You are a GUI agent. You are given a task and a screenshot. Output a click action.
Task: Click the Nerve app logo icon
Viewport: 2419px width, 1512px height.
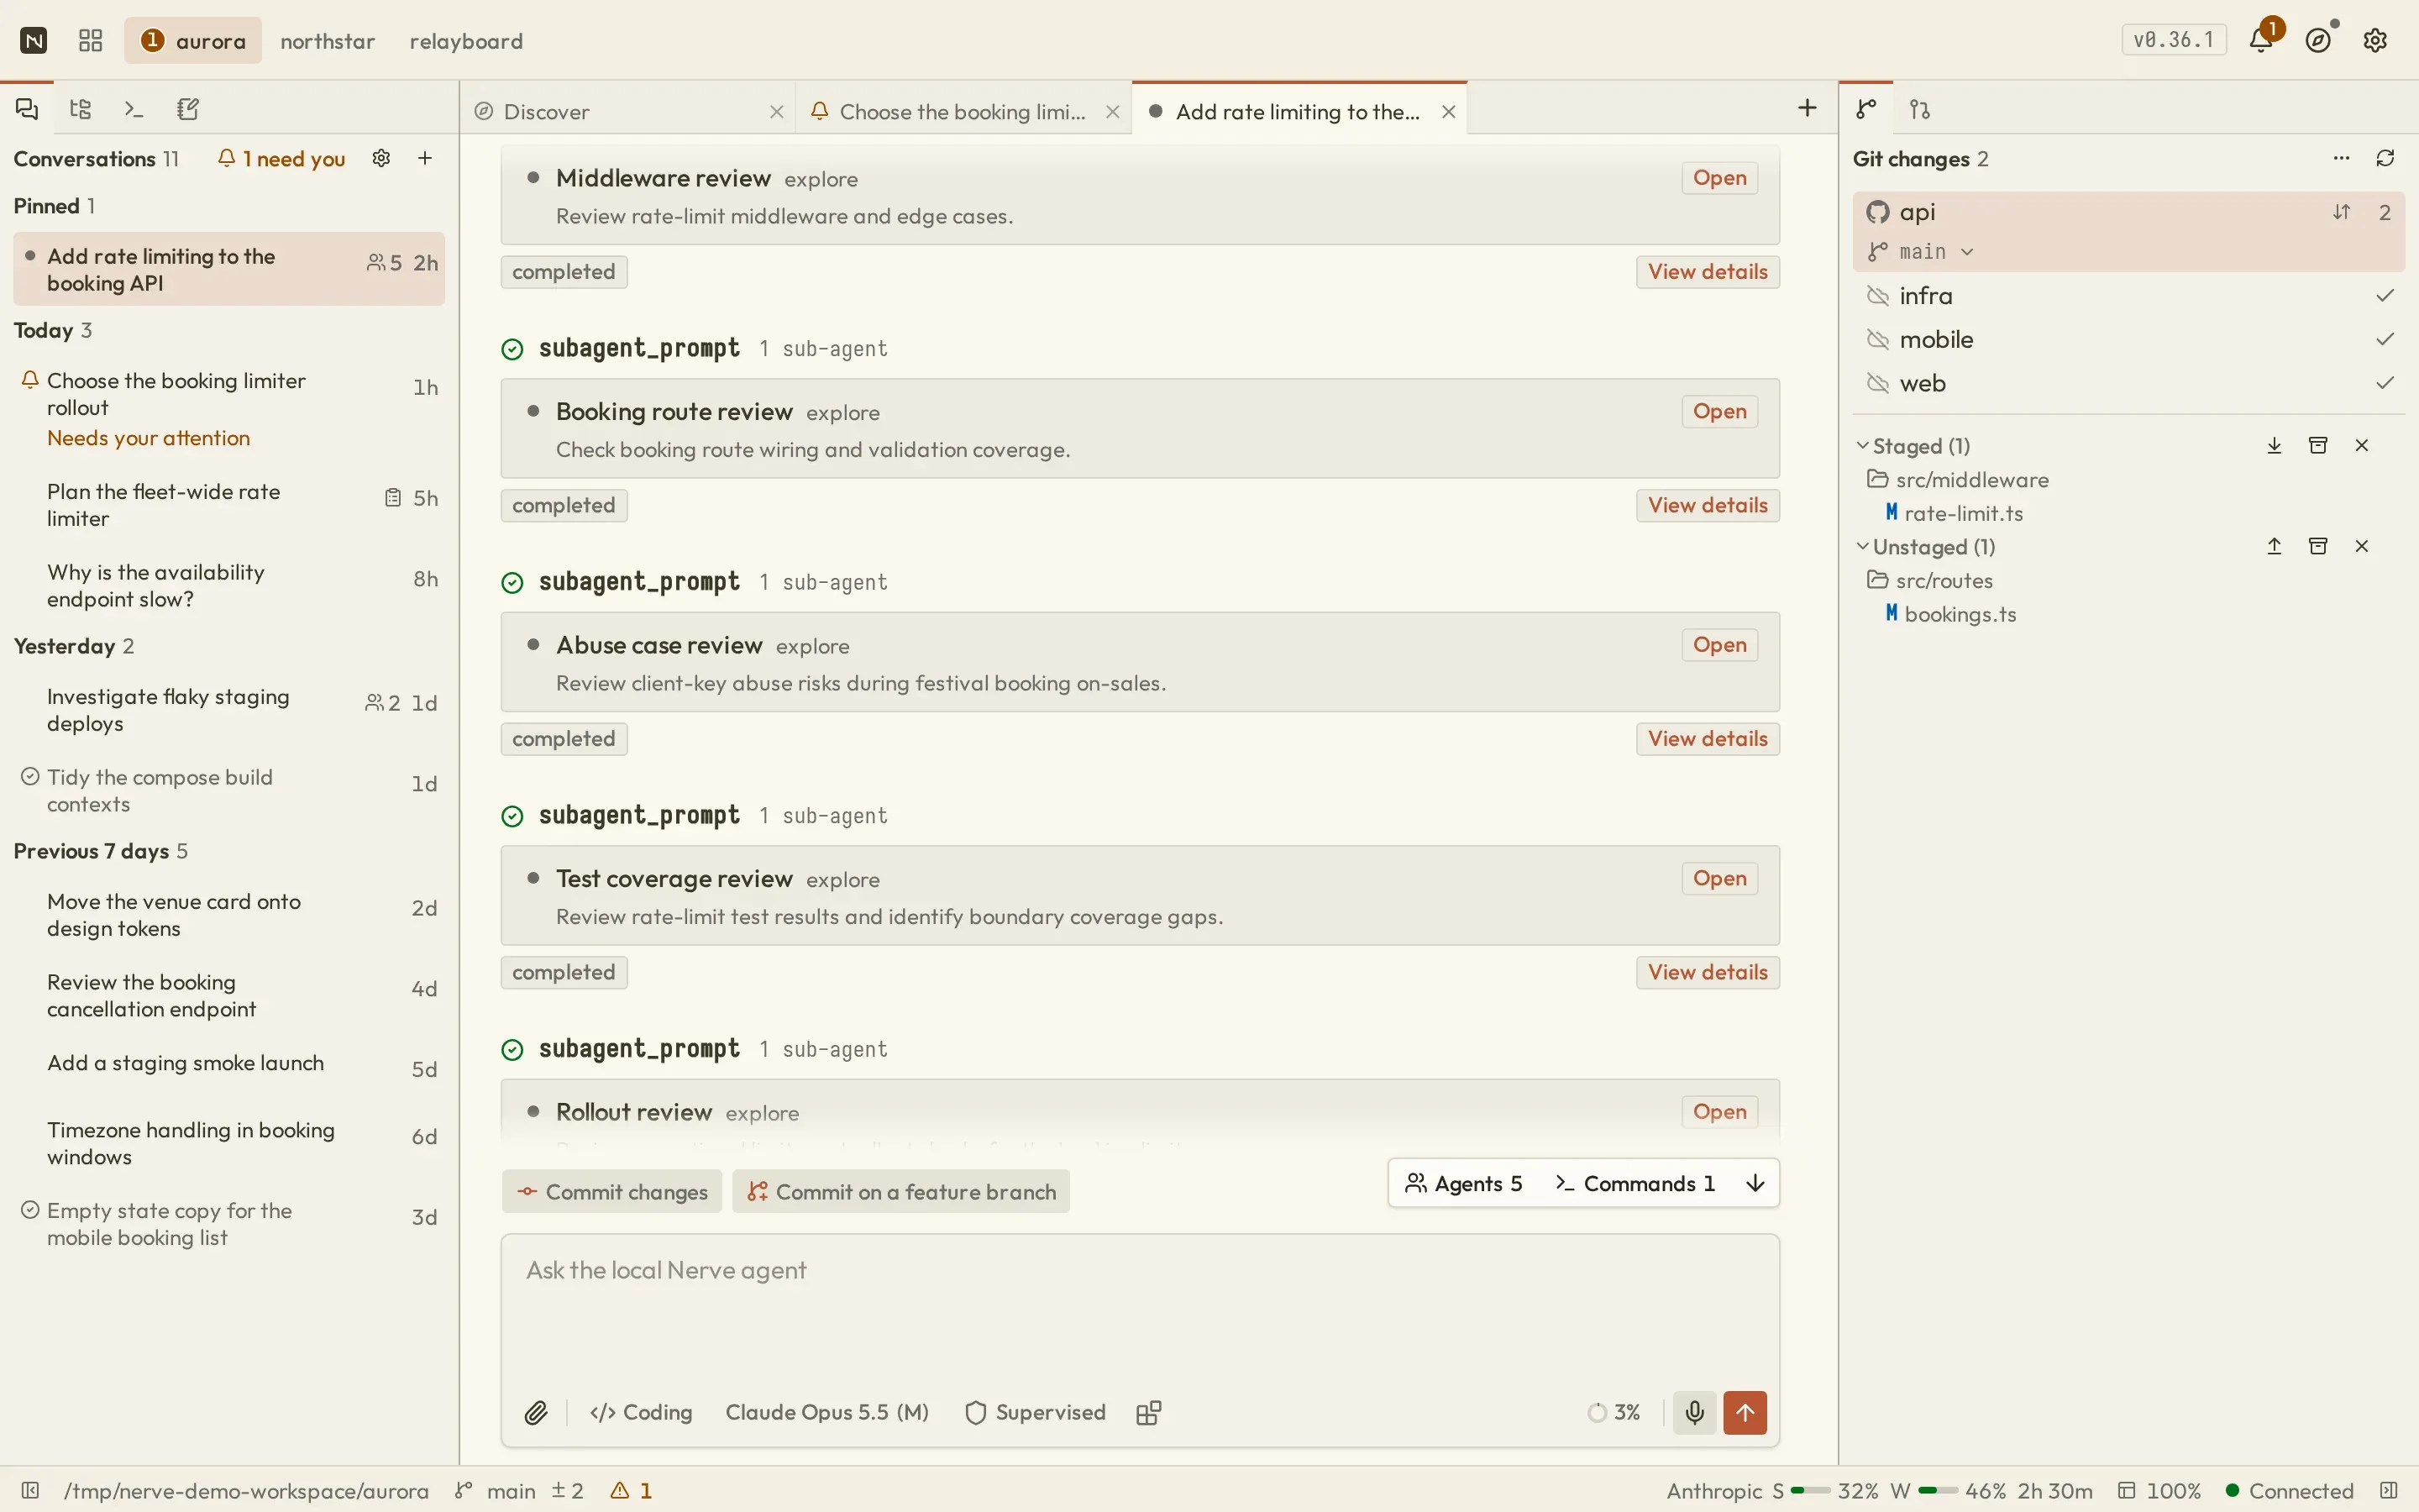(x=34, y=41)
